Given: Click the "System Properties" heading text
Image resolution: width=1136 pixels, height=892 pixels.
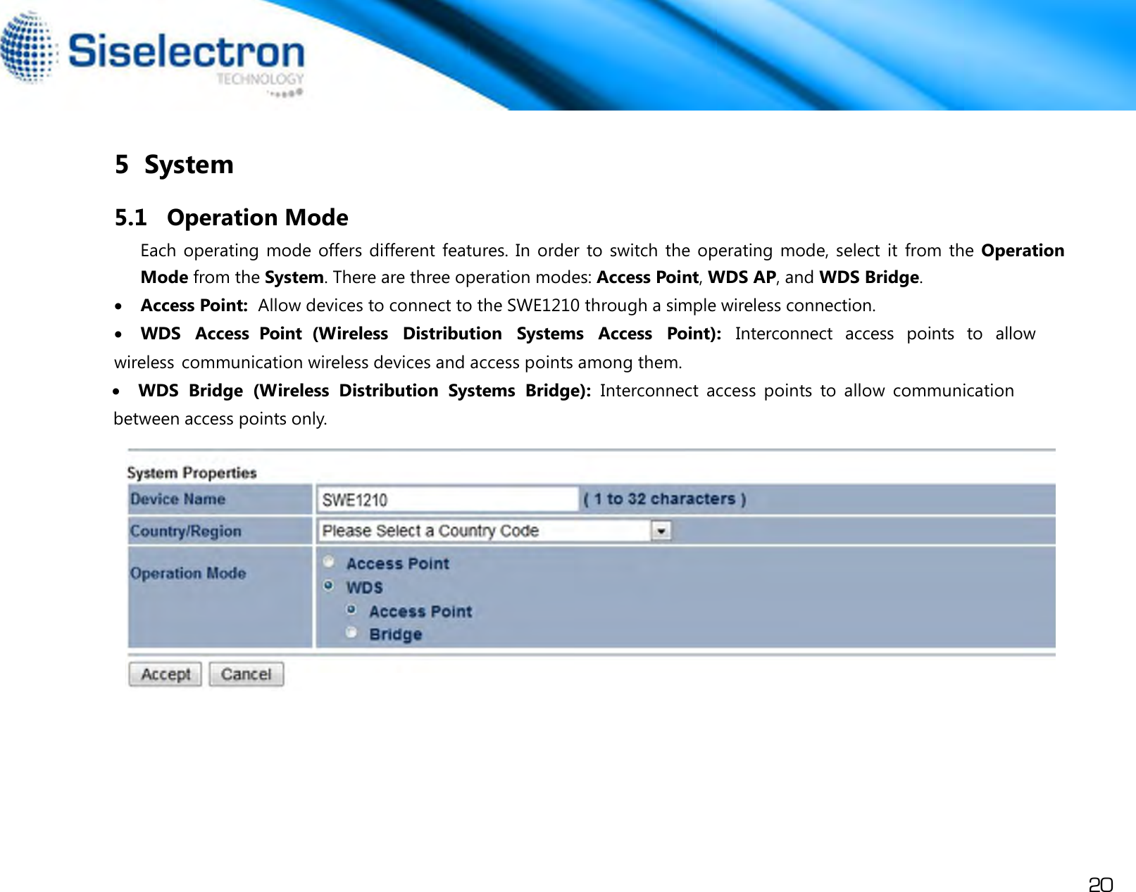Looking at the screenshot, I should pos(192,473).
